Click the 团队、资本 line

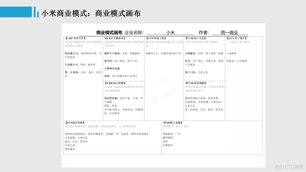coord(111,106)
